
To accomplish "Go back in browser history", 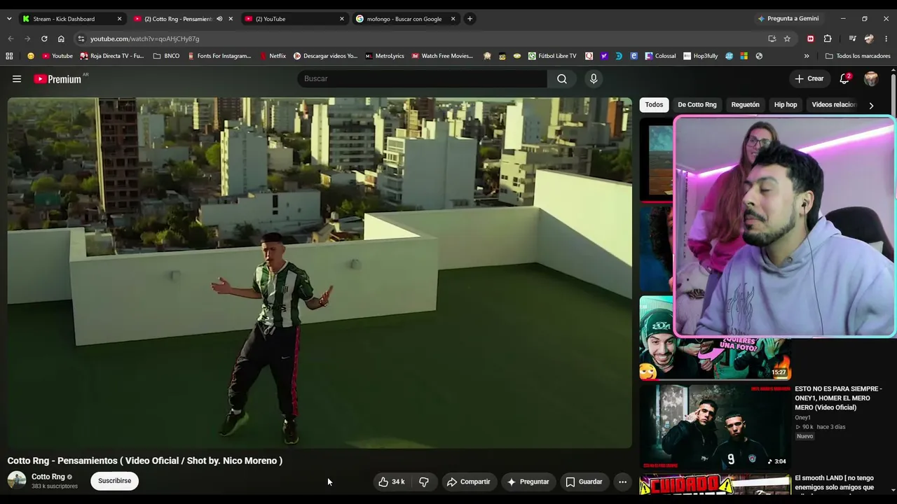I will (x=11, y=38).
